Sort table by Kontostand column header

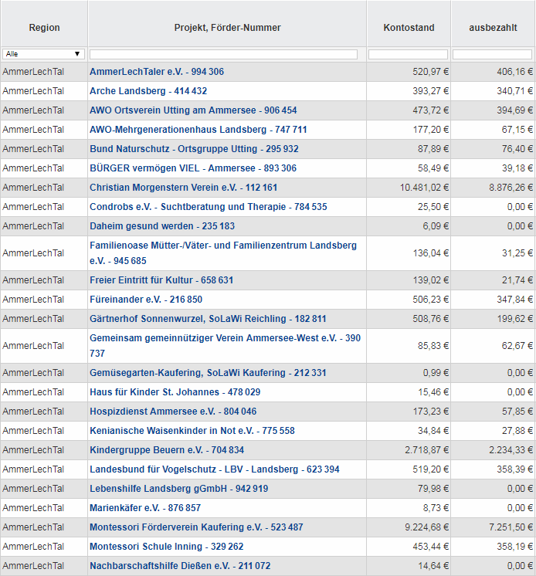coord(409,28)
